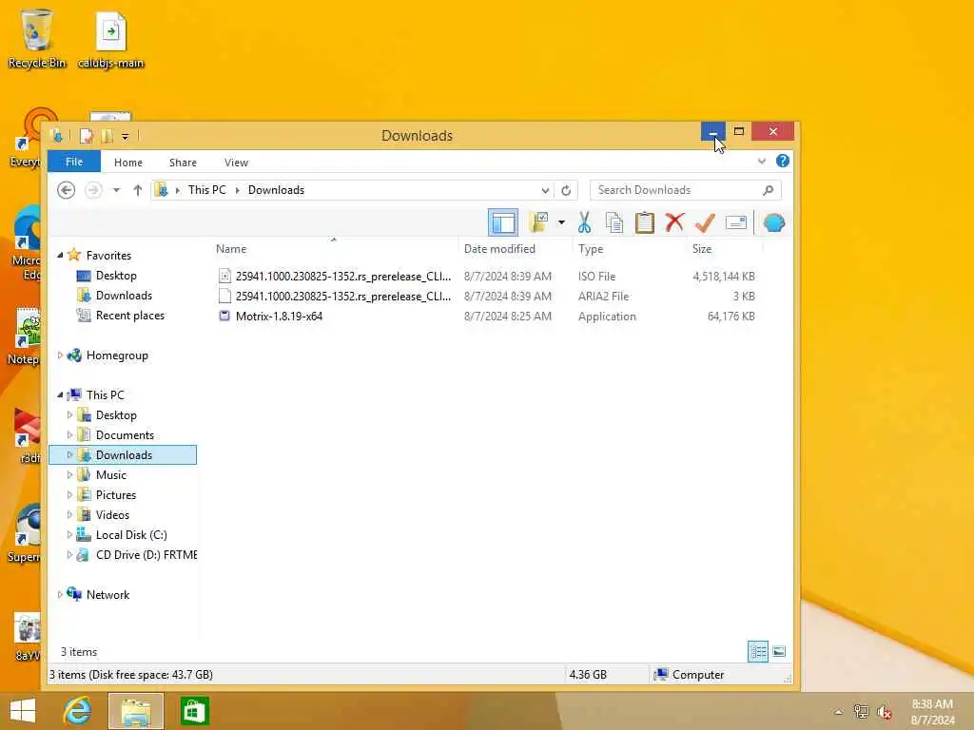Open the Home ribbon tab
Viewport: 974px width, 730px height.
click(128, 163)
